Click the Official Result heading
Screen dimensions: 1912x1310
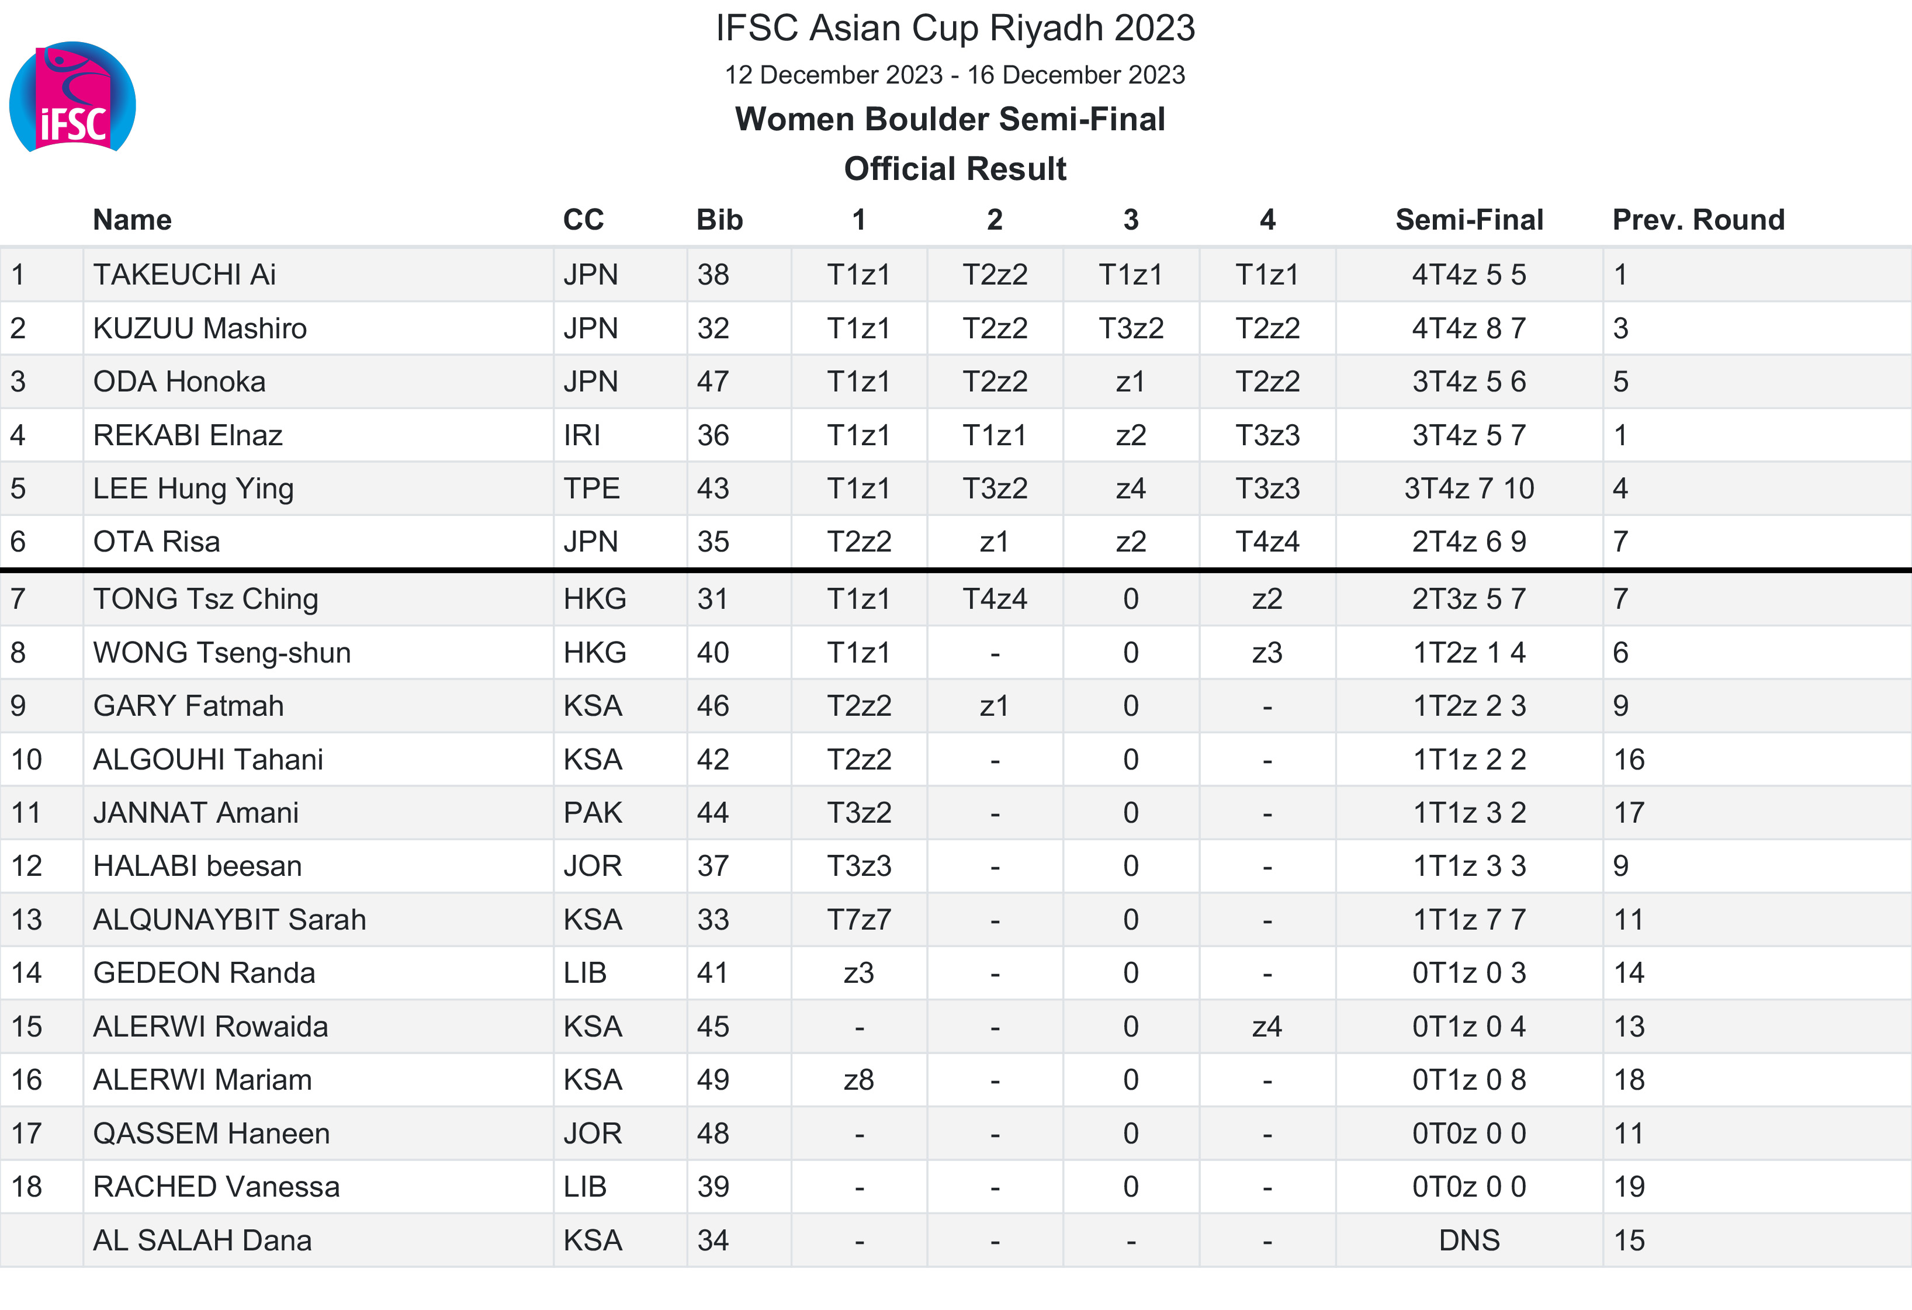955,169
